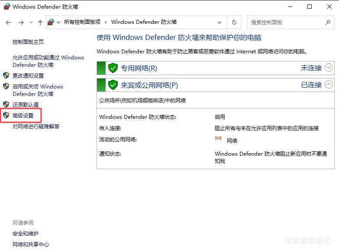Click 已连接 status text
Image resolution: width=339 pixels, height=252 pixels.
[311, 85]
